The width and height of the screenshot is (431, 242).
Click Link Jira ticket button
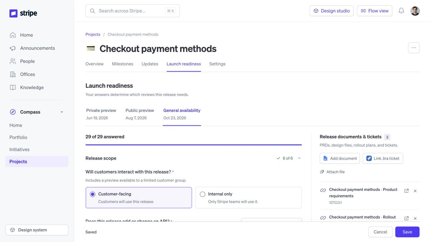383,158
